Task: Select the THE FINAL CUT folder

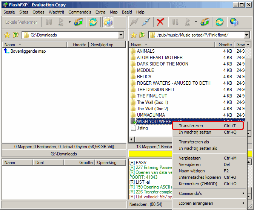Action: (152, 96)
